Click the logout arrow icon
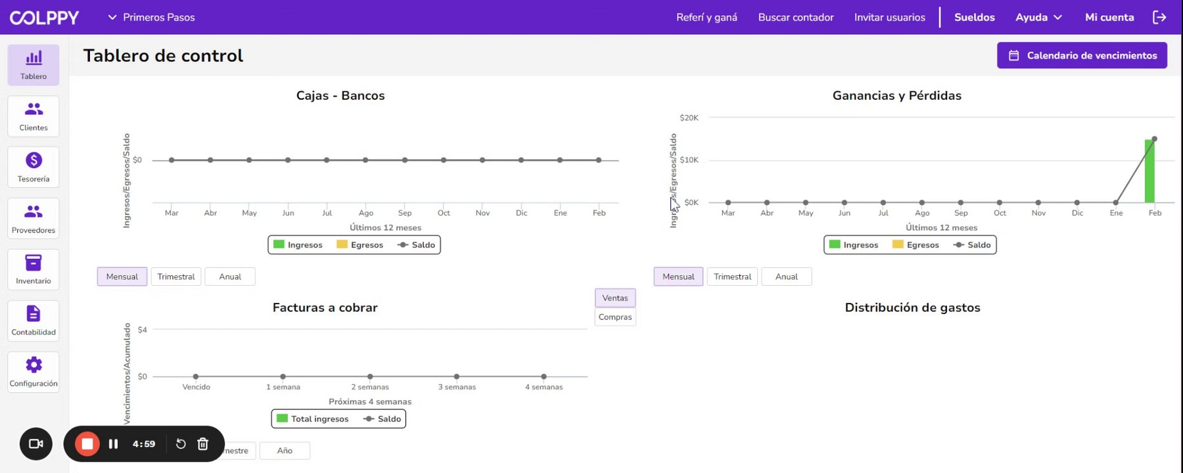The width and height of the screenshot is (1183, 473). pos(1159,17)
